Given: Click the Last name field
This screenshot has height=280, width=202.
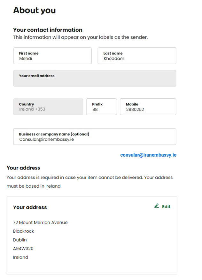Looking at the screenshot, I should (x=137, y=56).
